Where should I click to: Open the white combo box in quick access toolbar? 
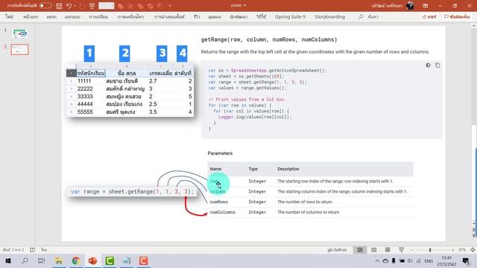tap(107, 6)
